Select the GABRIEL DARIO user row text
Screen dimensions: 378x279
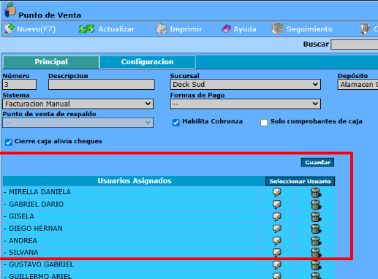click(x=36, y=205)
